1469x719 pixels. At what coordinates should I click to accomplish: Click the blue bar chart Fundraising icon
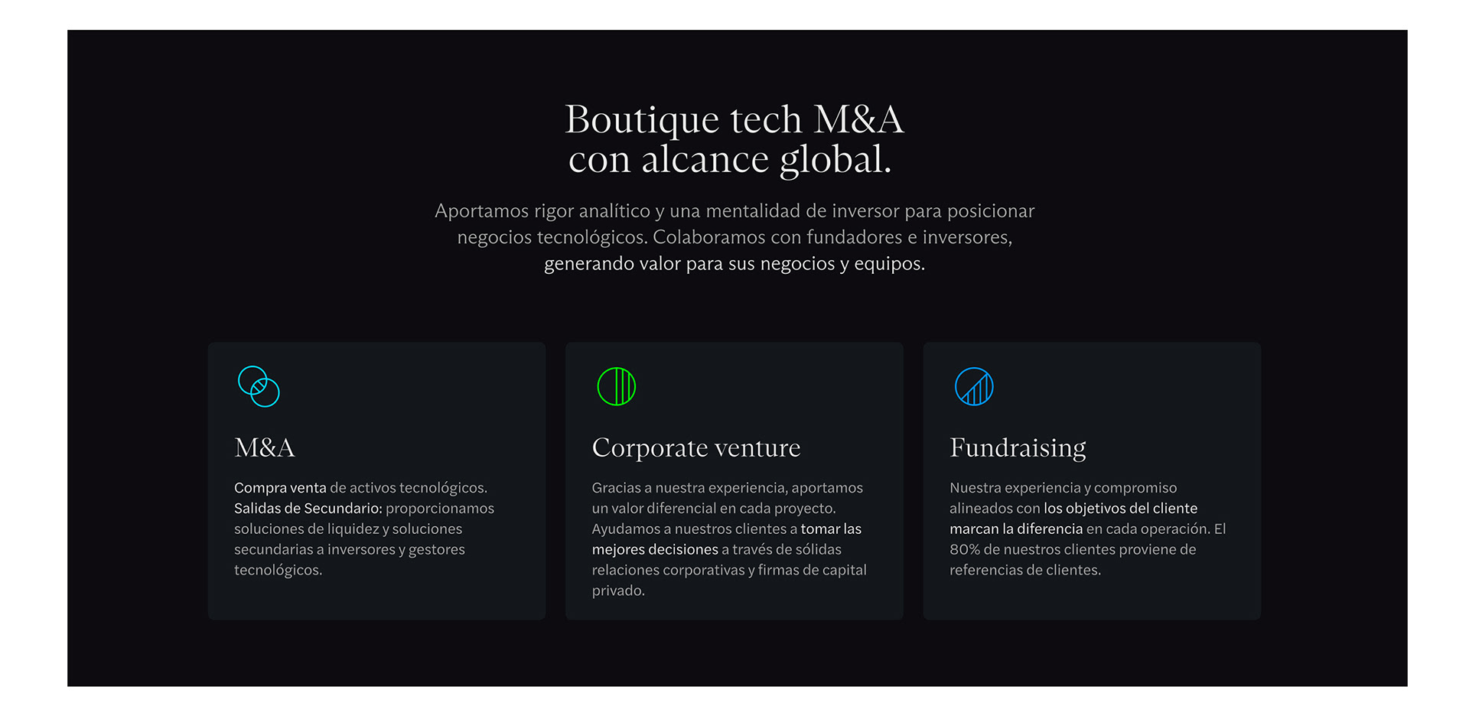tap(974, 386)
